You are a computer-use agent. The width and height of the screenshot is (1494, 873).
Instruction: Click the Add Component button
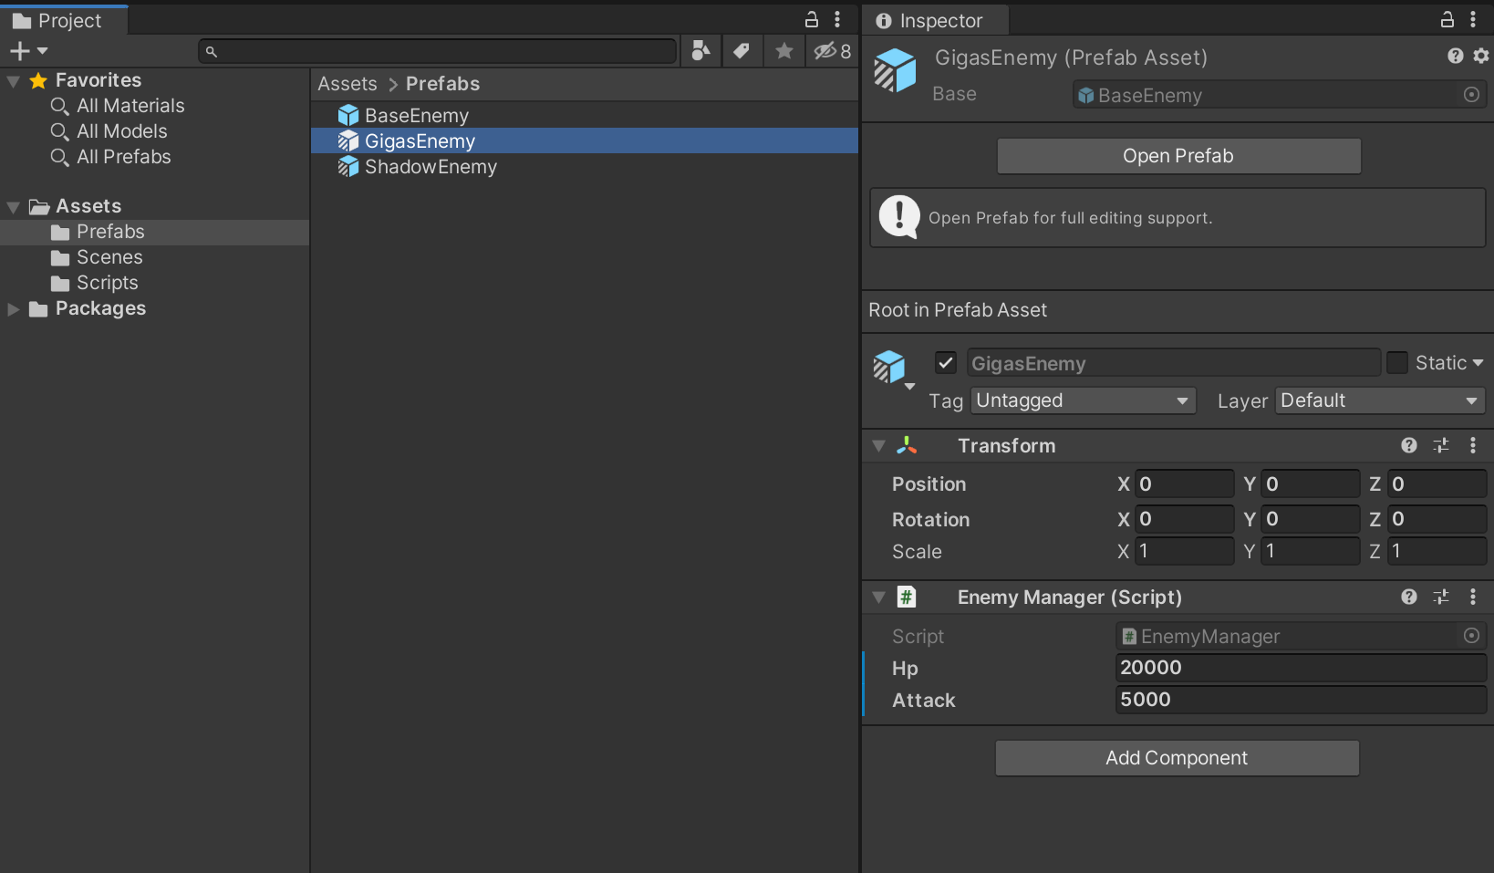pos(1177,758)
